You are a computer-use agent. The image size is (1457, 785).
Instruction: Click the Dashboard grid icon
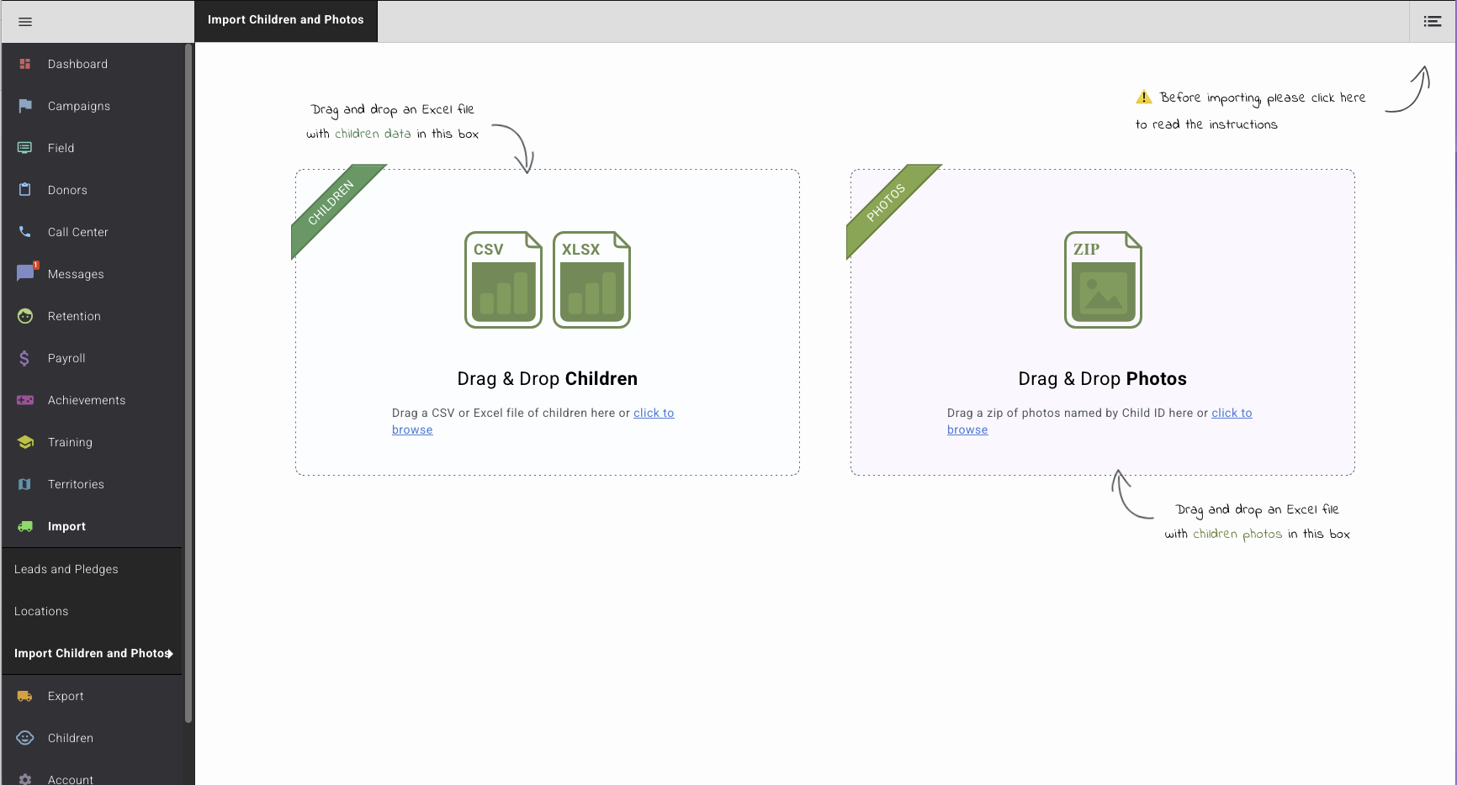click(x=25, y=64)
